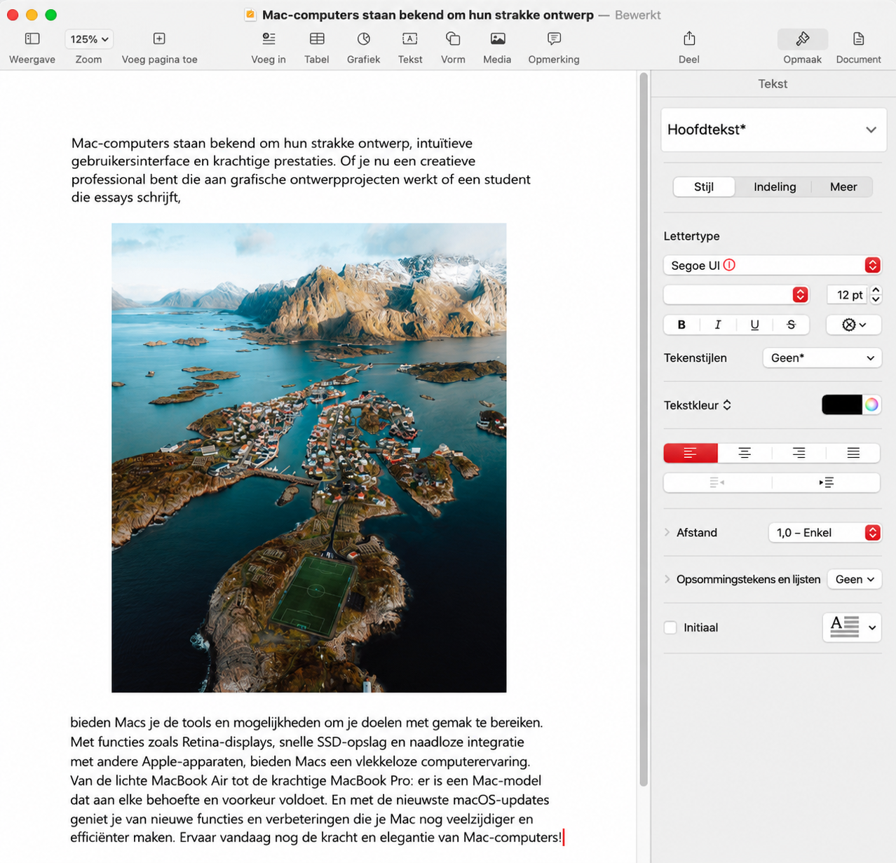The image size is (896, 863).
Task: Expand the Hoofdtekst* paragraph style dropdown
Action: [773, 130]
